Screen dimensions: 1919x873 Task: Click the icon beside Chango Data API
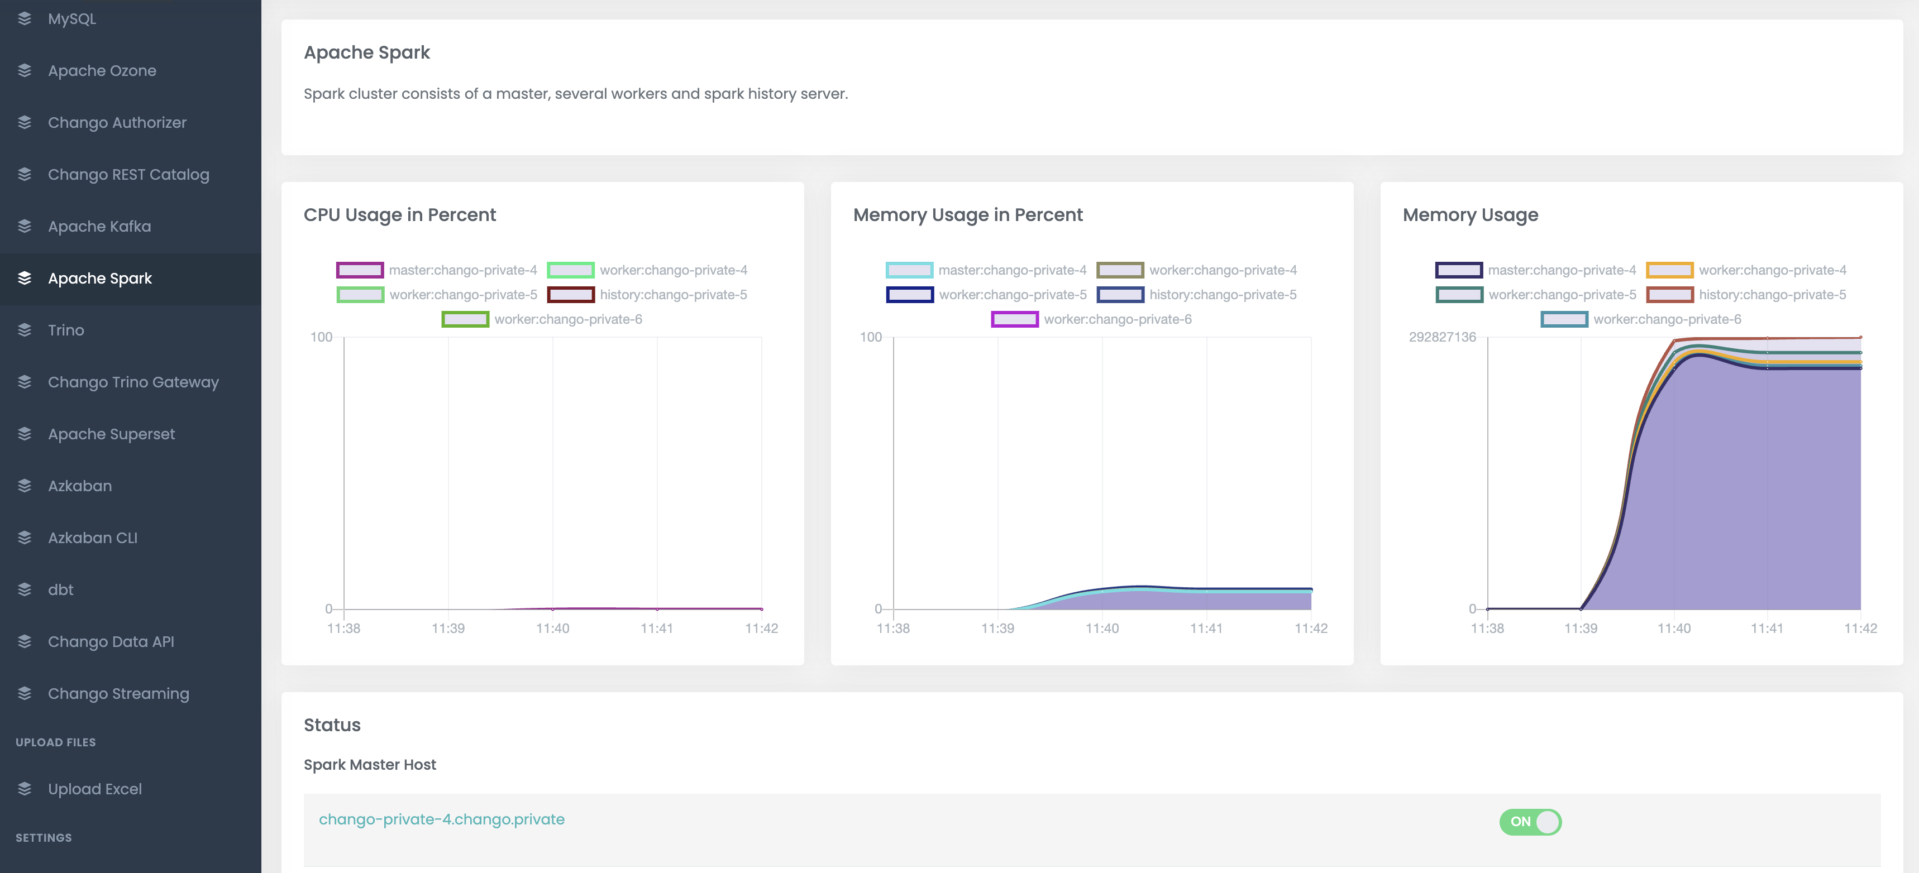coord(25,641)
